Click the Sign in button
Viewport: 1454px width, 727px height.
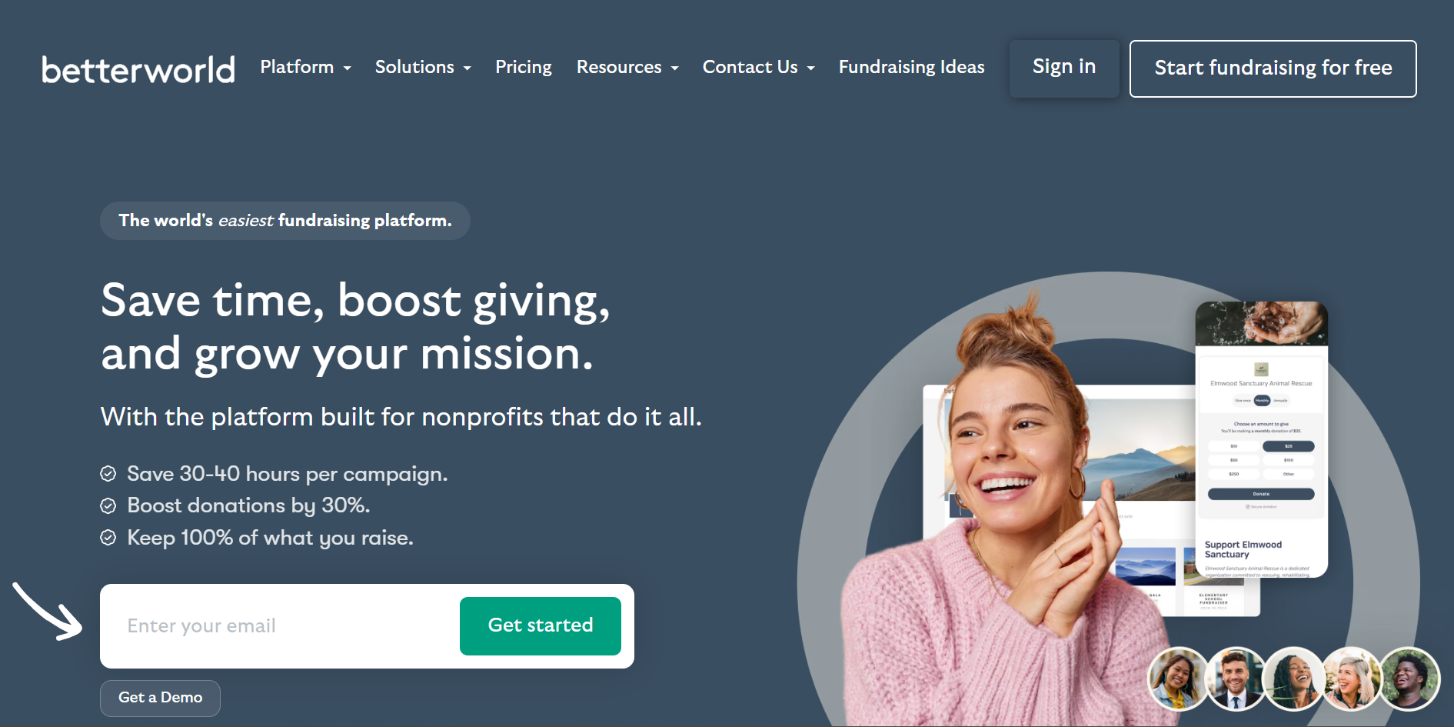coord(1064,68)
